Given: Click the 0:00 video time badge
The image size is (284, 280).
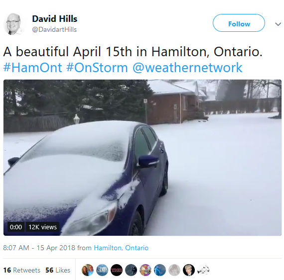Looking at the screenshot, I should pos(16,227).
